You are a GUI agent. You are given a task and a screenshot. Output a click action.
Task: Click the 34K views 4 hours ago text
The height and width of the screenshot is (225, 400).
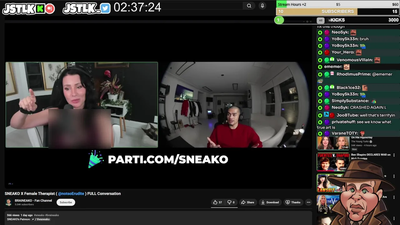click(x=364, y=145)
